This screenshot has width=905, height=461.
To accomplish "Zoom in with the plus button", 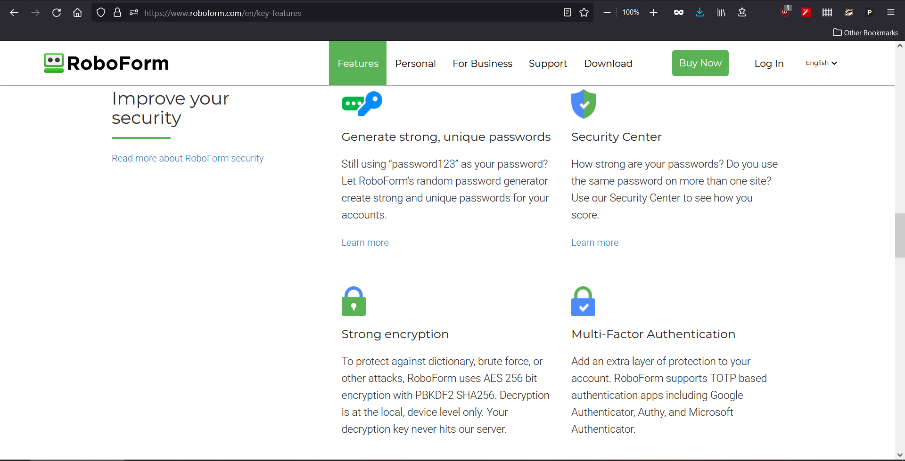I will pyautogui.click(x=653, y=13).
